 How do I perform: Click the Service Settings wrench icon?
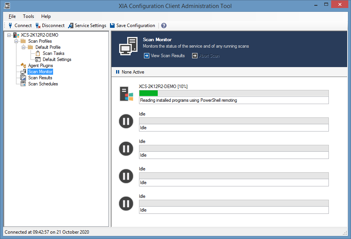[71, 26]
